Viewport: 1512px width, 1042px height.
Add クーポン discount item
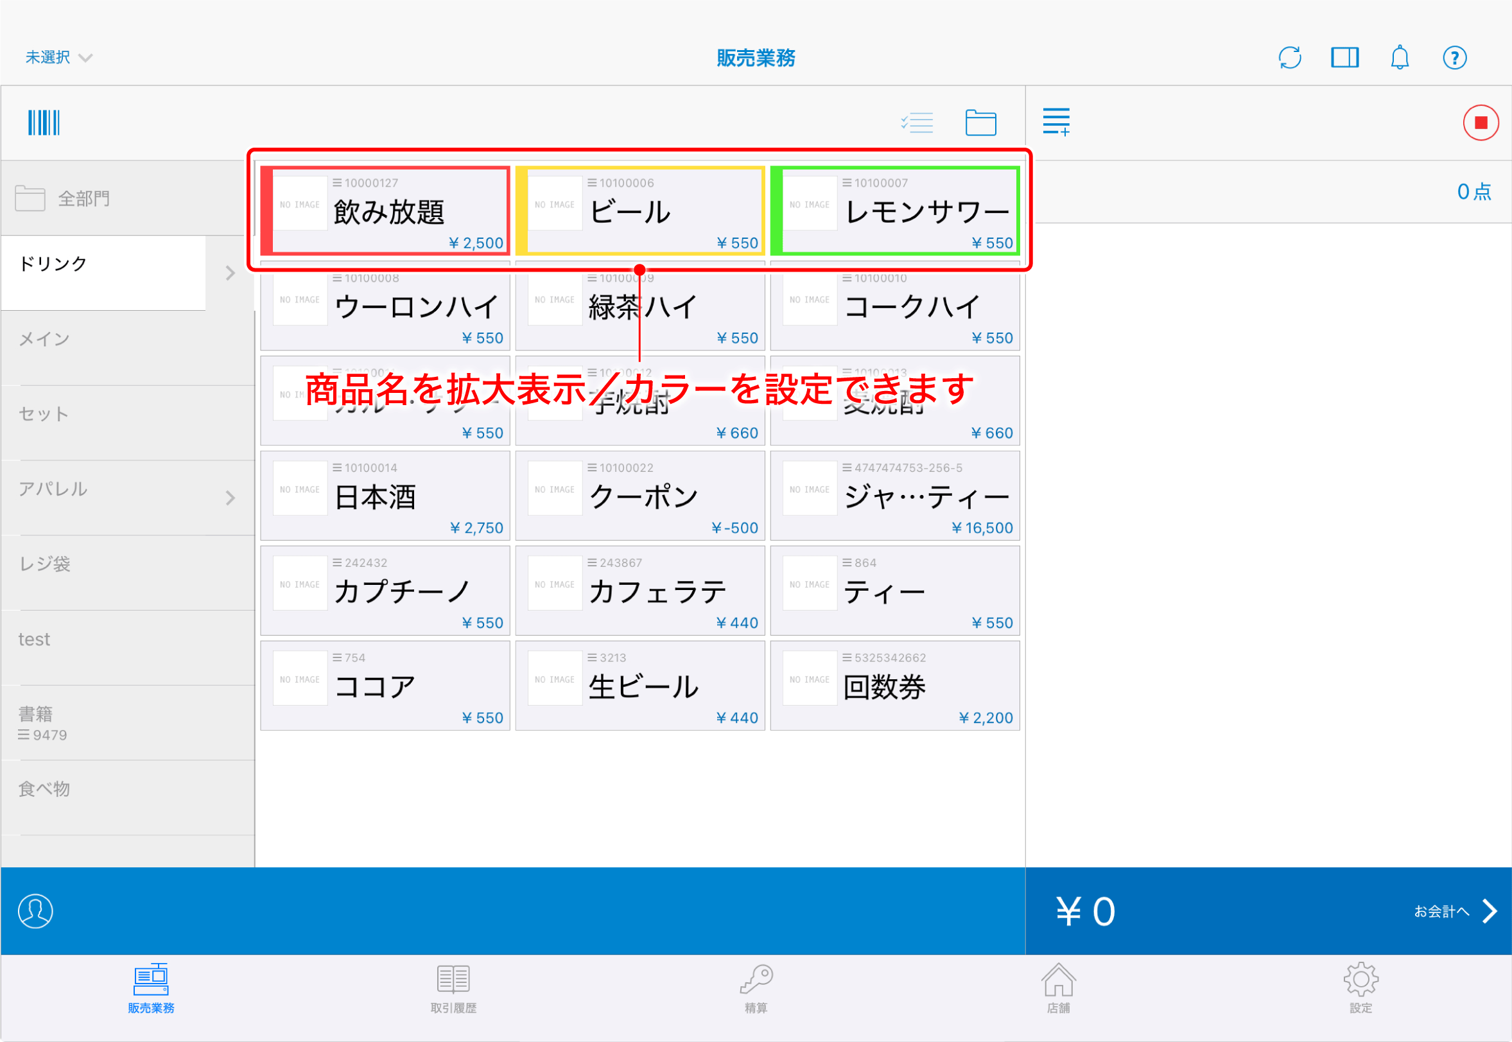(640, 496)
